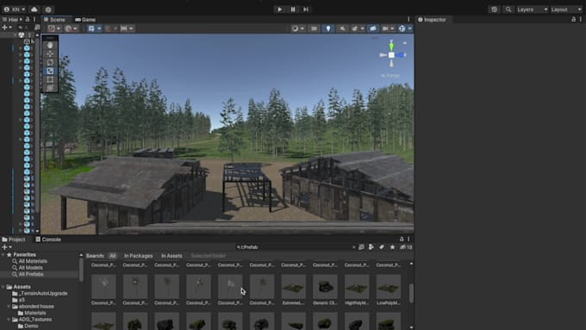Collapse the abonded house folder
586x330 pixels.
pyautogui.click(x=9, y=307)
